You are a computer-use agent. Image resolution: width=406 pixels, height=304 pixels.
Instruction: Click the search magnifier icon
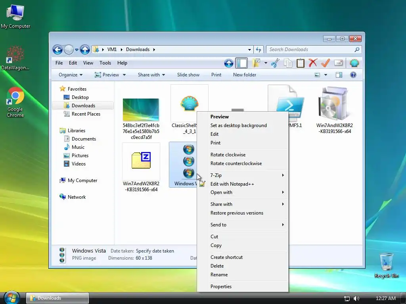pos(357,49)
